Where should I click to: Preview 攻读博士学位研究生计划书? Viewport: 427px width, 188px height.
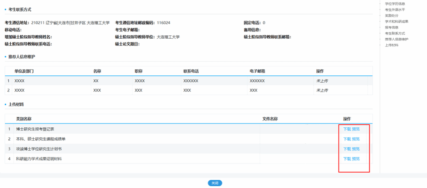(x=356, y=149)
